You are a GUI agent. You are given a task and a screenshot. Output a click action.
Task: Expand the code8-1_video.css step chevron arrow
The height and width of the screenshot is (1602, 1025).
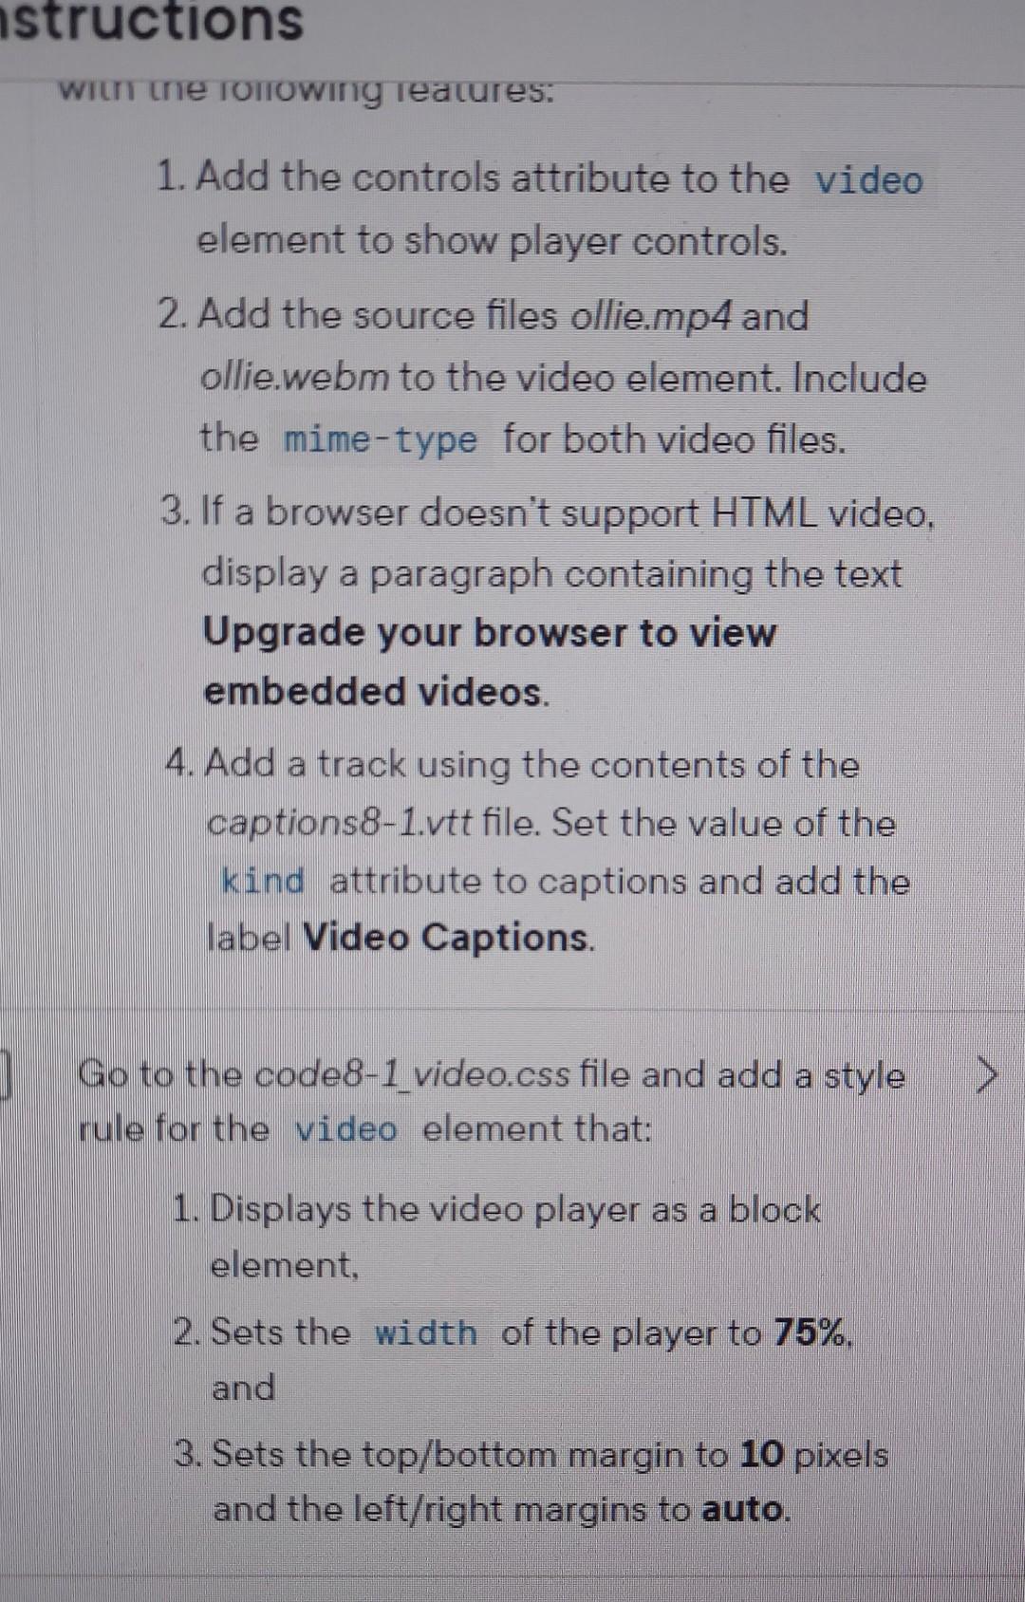coord(987,1076)
